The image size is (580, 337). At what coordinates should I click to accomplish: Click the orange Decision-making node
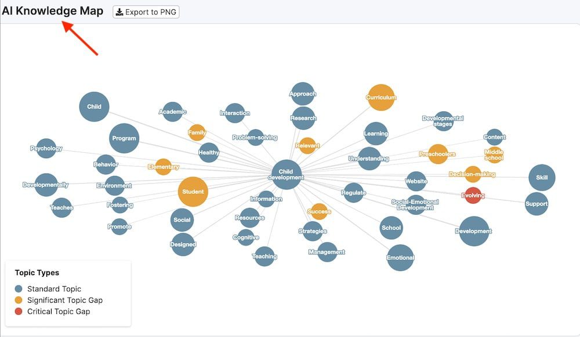coord(472,174)
